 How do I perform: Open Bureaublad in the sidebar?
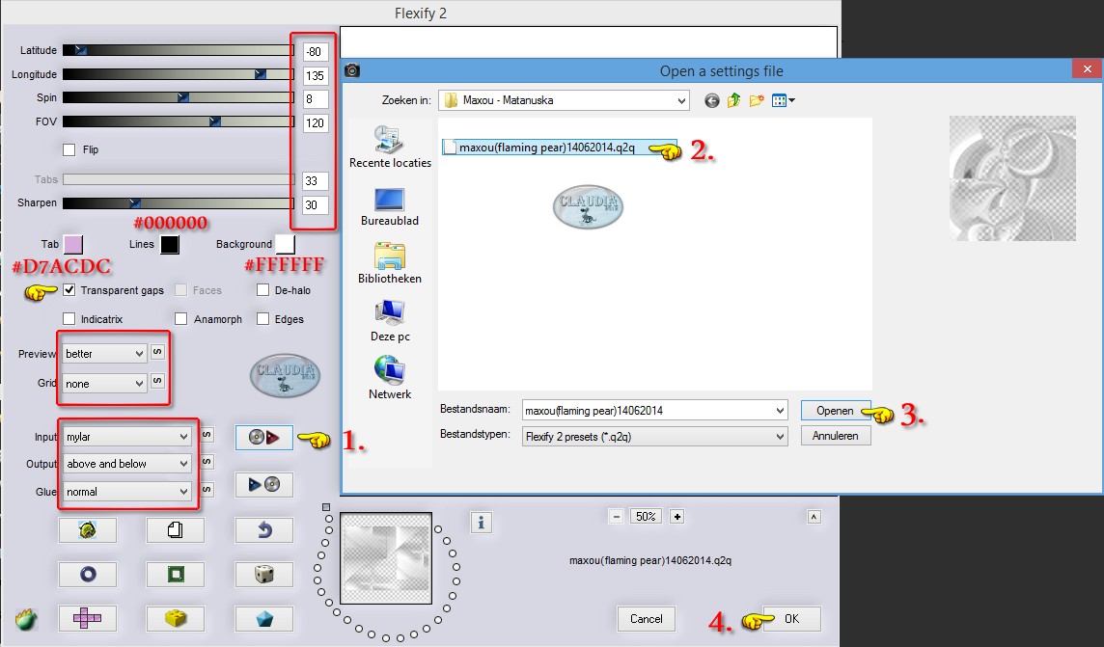point(389,207)
